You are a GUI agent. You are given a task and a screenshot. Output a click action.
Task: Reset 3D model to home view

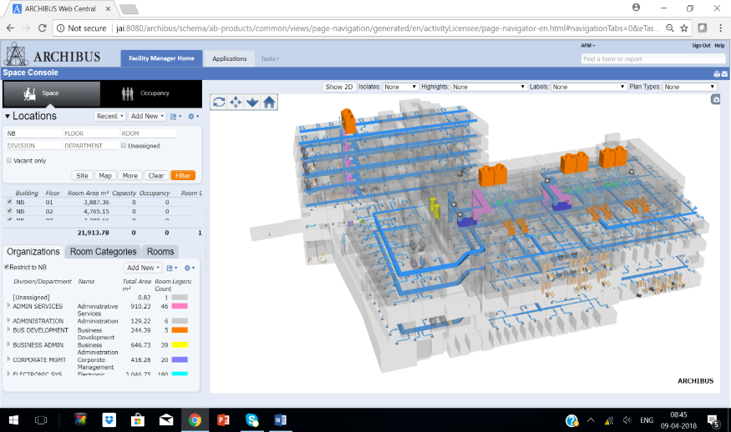(x=269, y=102)
